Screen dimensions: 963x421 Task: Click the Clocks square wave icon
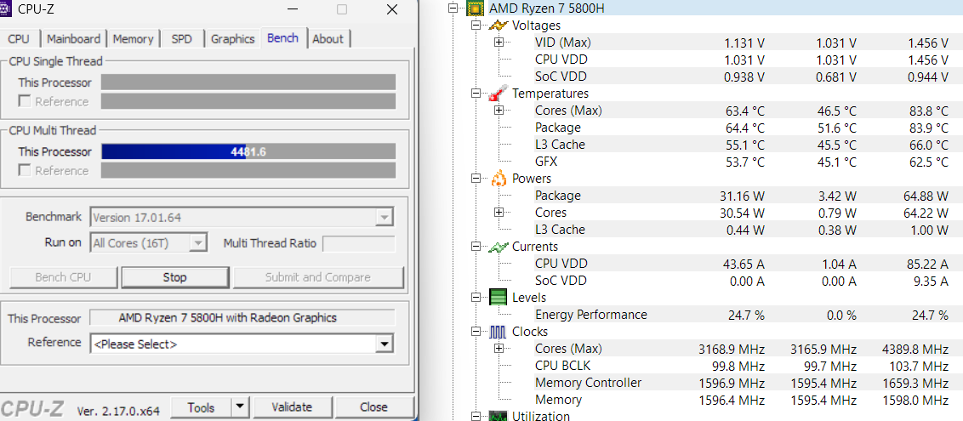[x=498, y=332]
